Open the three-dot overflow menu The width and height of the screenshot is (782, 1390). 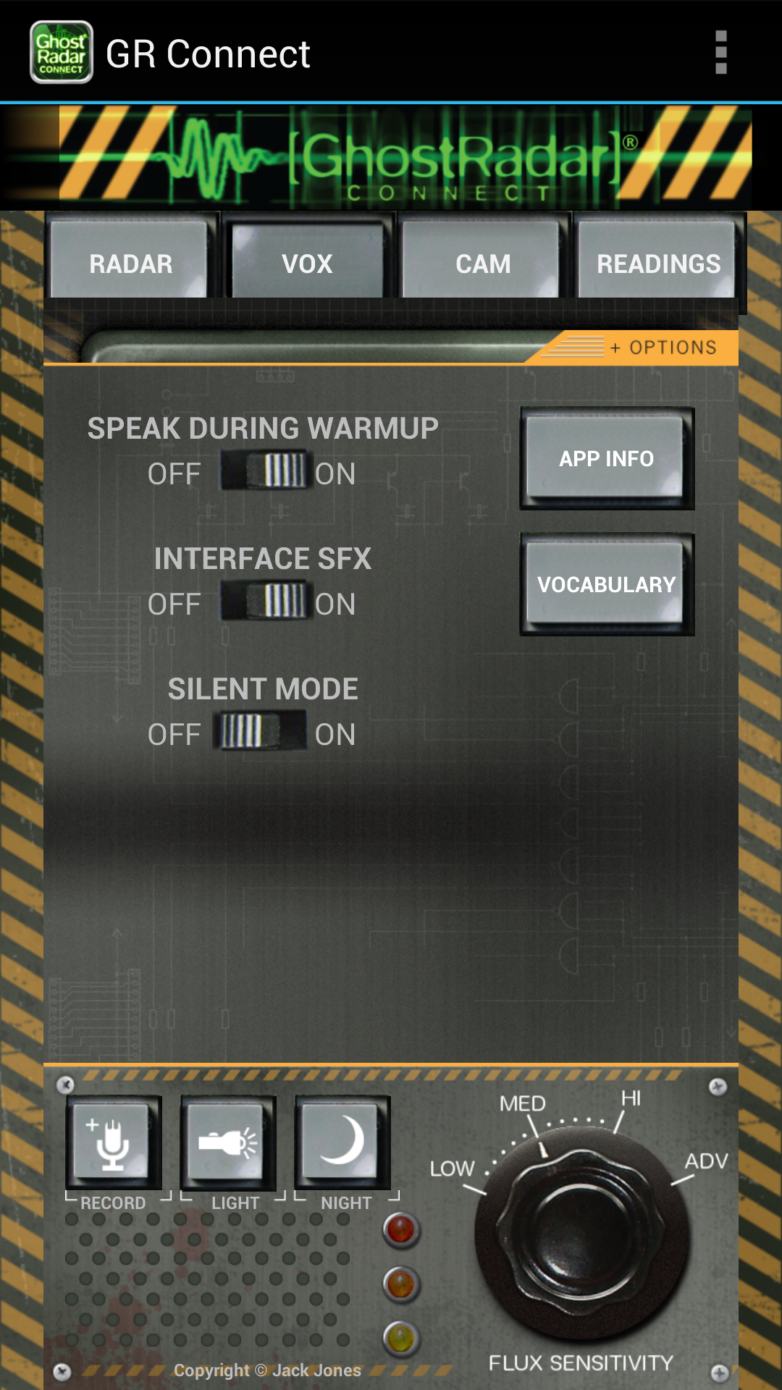pyautogui.click(x=720, y=52)
